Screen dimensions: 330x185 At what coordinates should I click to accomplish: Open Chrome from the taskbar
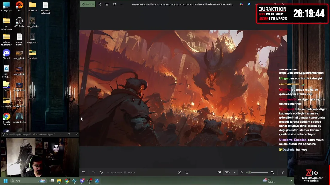[67, 181]
